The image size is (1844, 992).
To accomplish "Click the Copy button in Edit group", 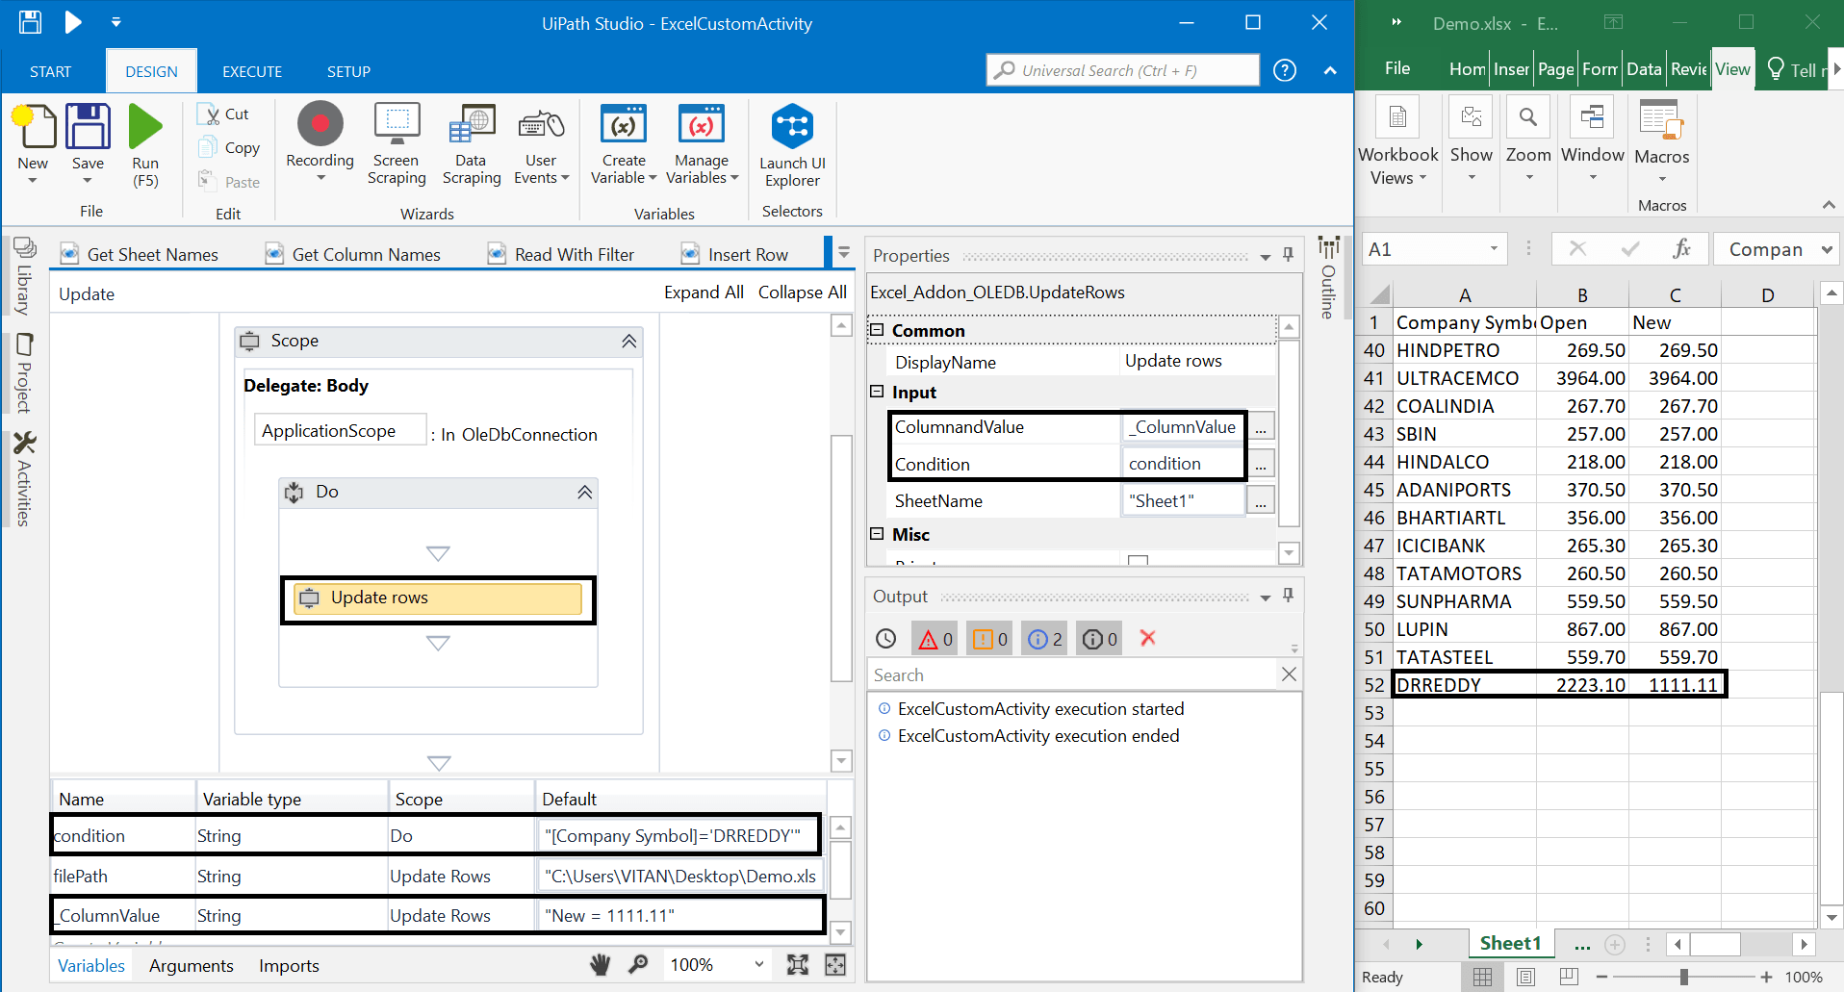I will pos(229,147).
